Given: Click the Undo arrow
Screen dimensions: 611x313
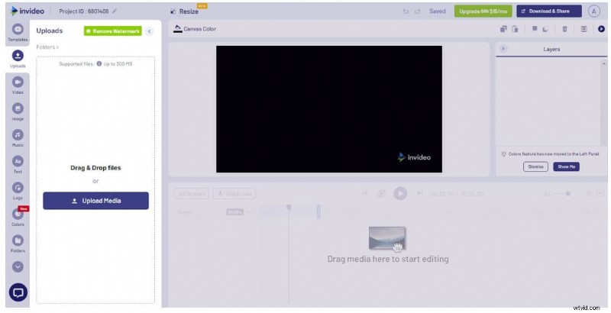Looking at the screenshot, I should [406, 11].
